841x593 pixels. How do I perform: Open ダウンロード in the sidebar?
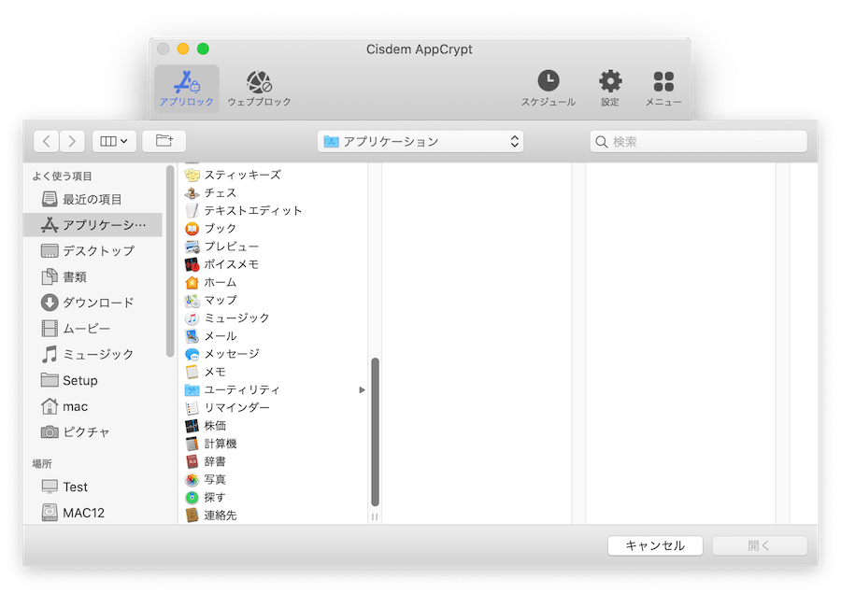pos(93,303)
